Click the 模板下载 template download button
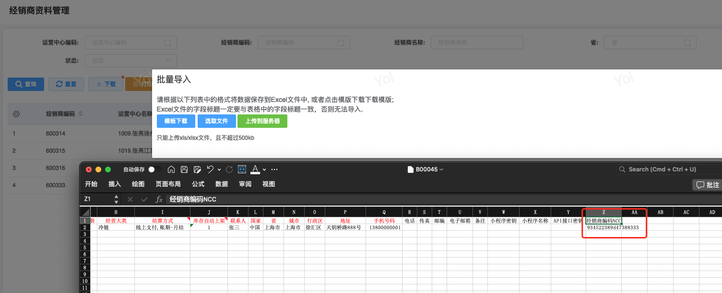Viewport: 722px width, 293px height. tap(176, 121)
